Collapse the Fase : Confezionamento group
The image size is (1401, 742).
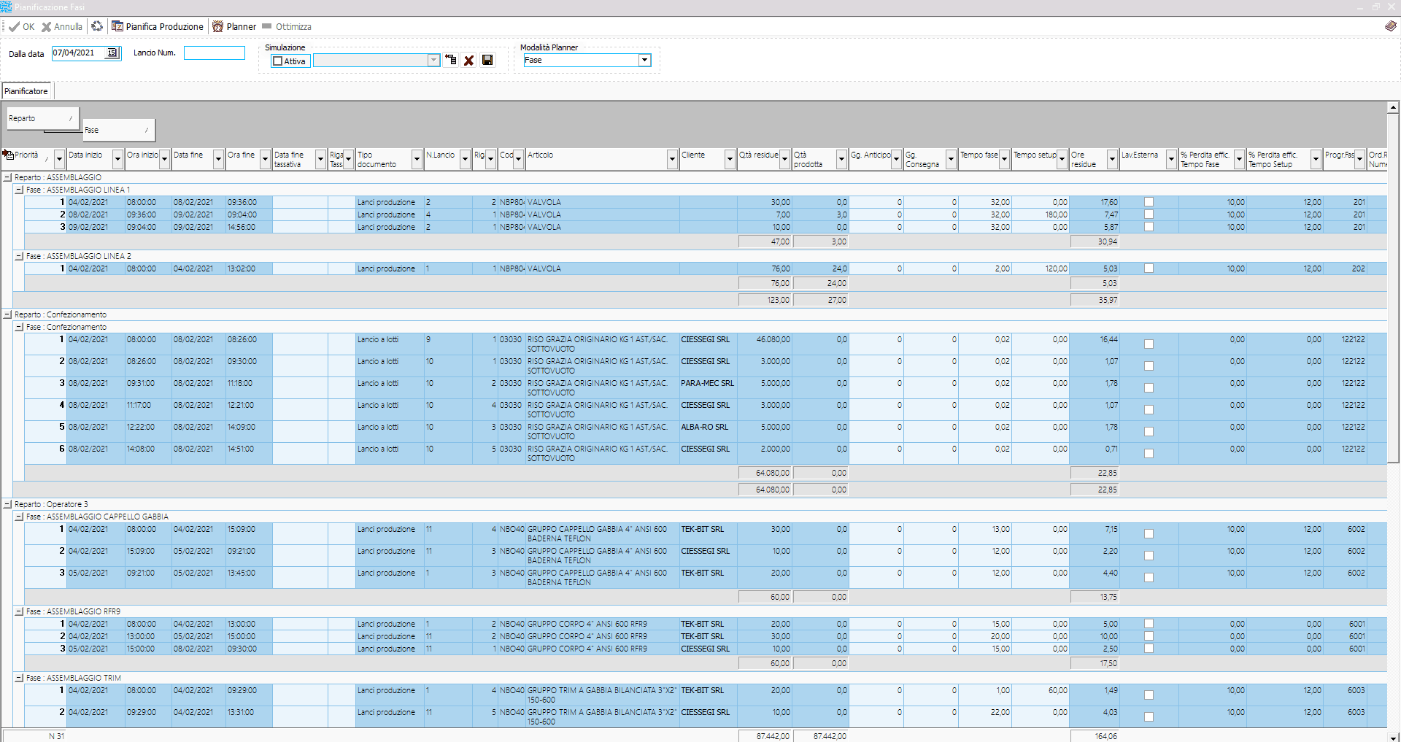pos(19,327)
